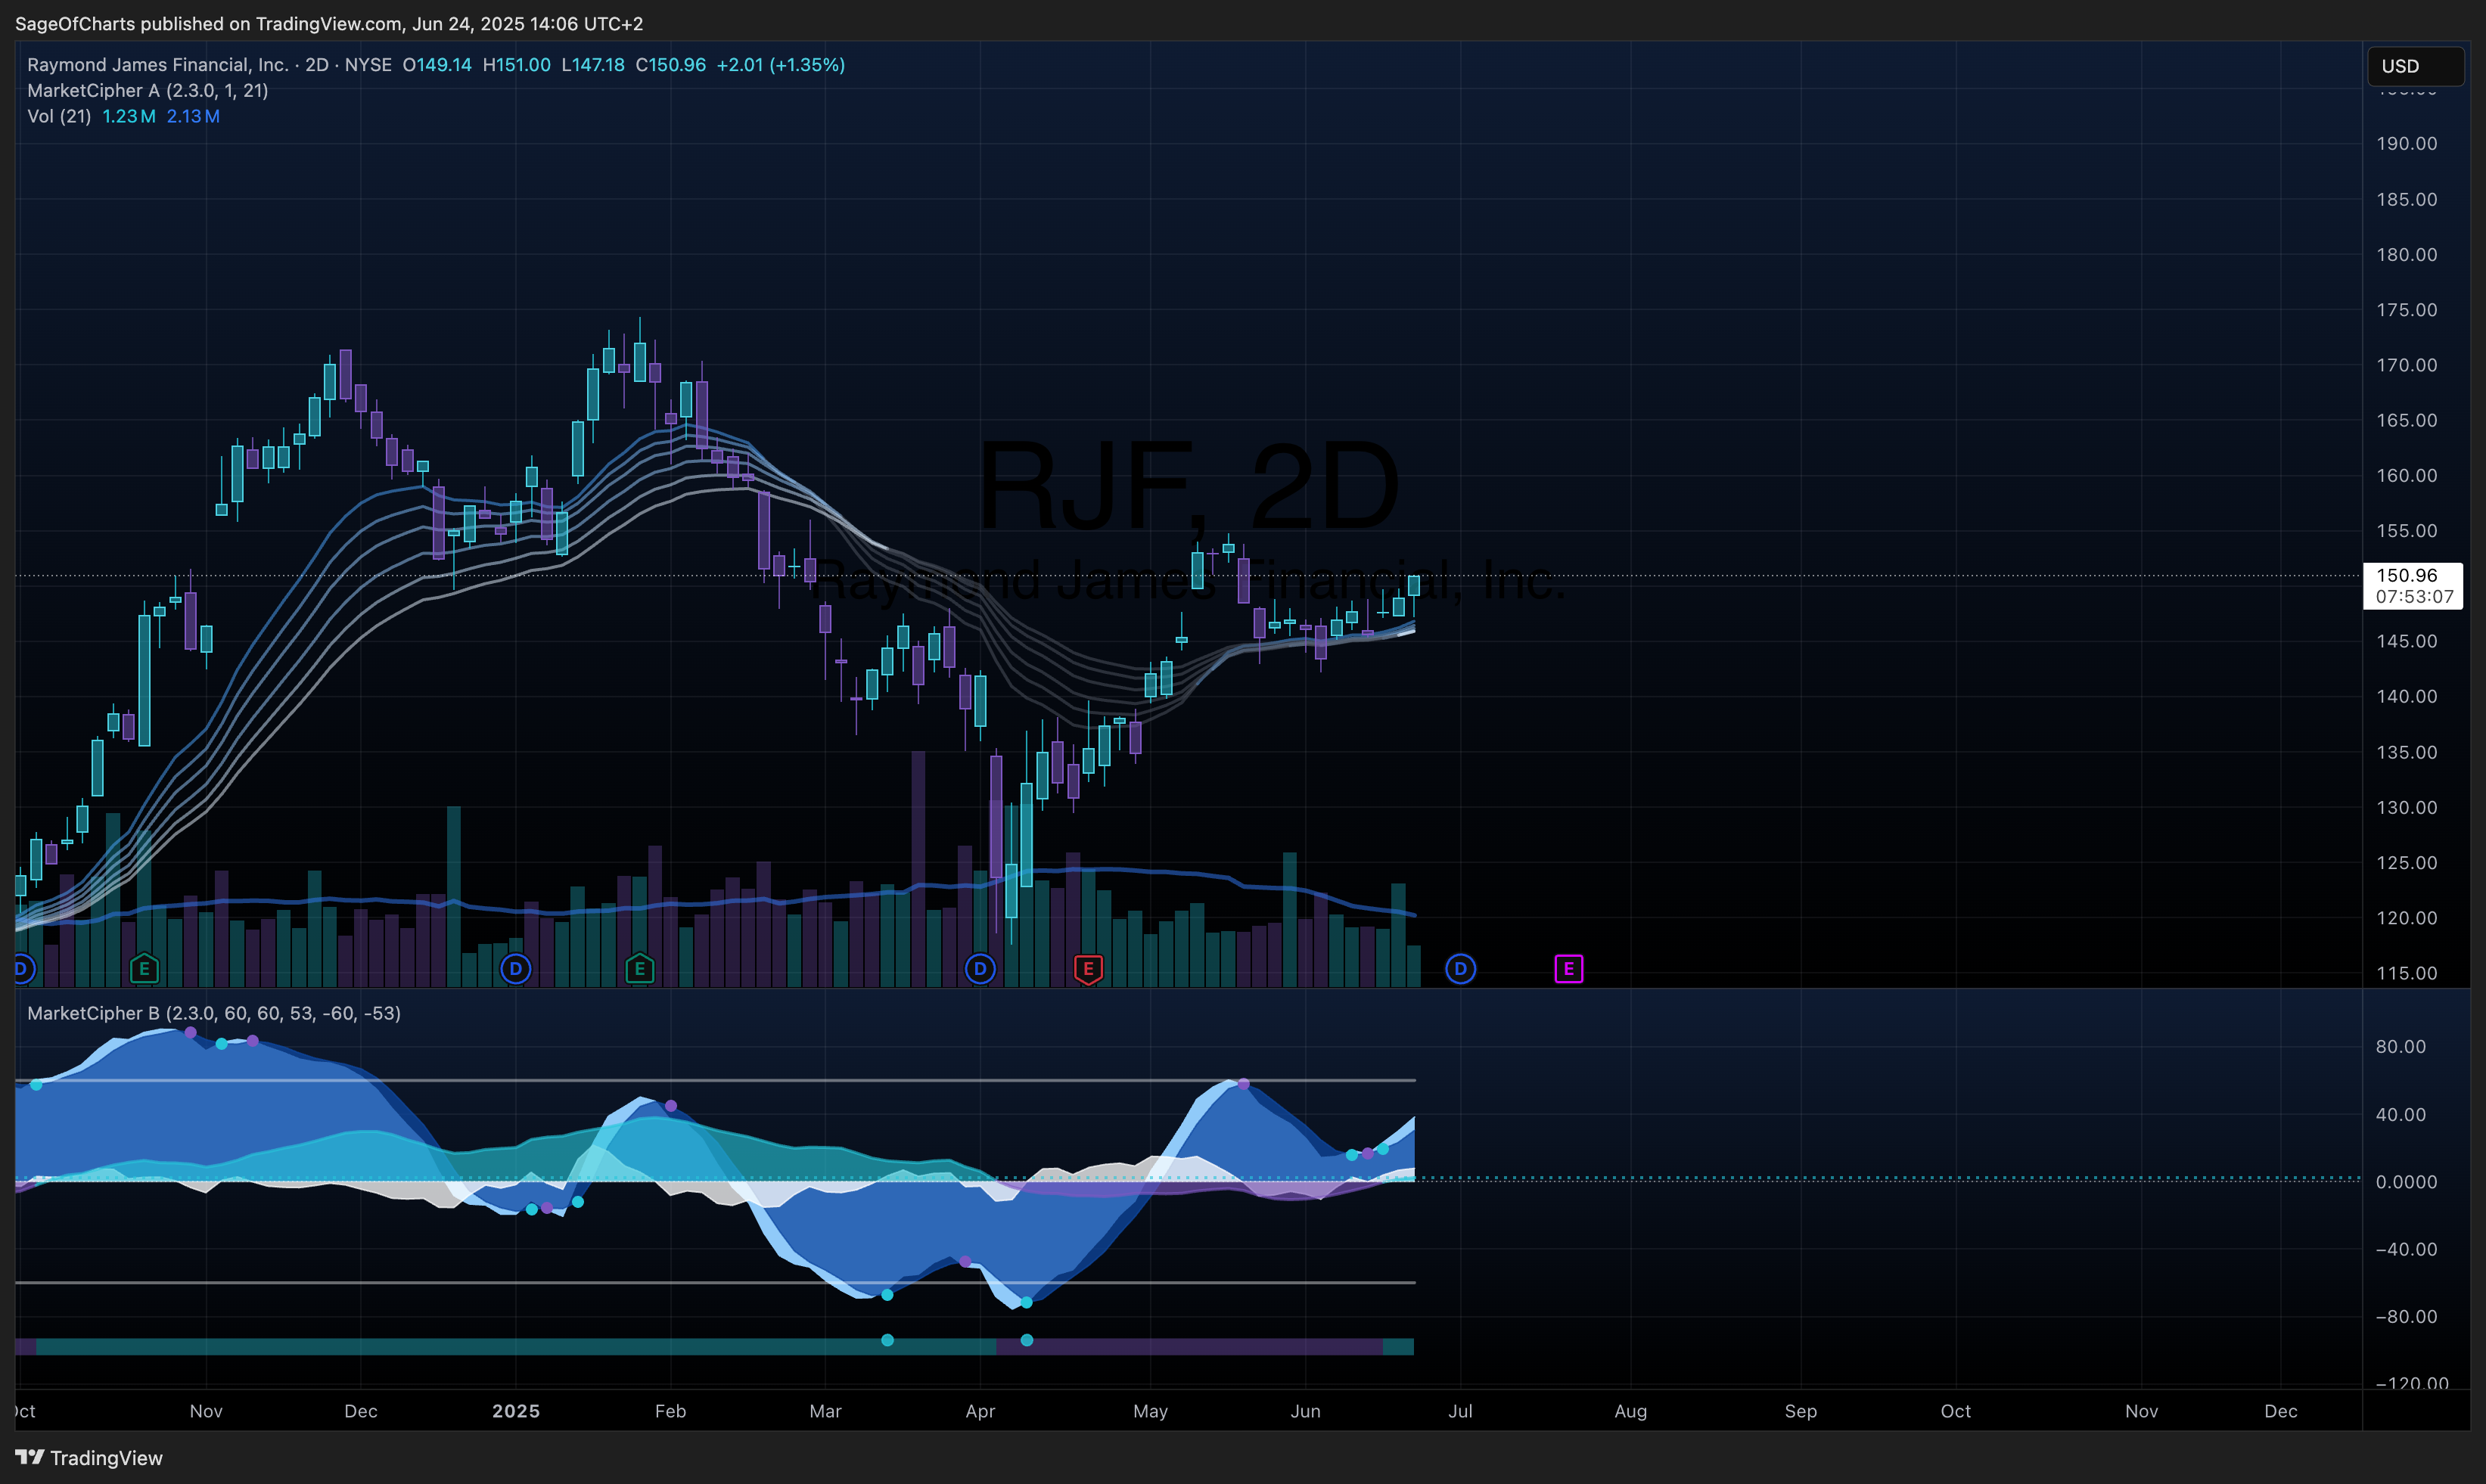Click the SageOfCharts published on TradingView.com header

(329, 23)
